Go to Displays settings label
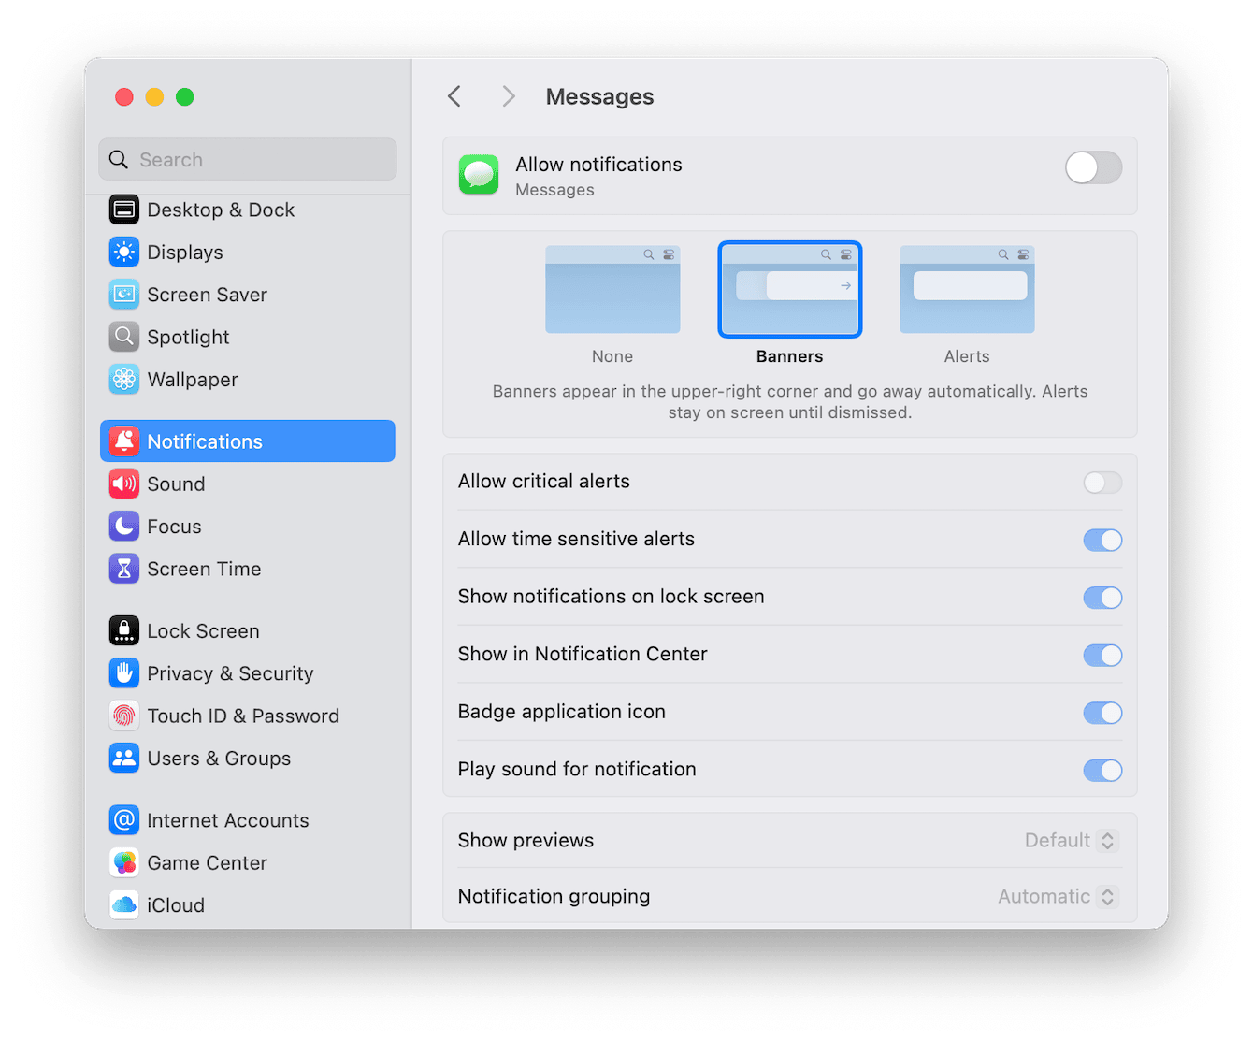Image resolution: width=1253 pixels, height=1041 pixels. [185, 253]
